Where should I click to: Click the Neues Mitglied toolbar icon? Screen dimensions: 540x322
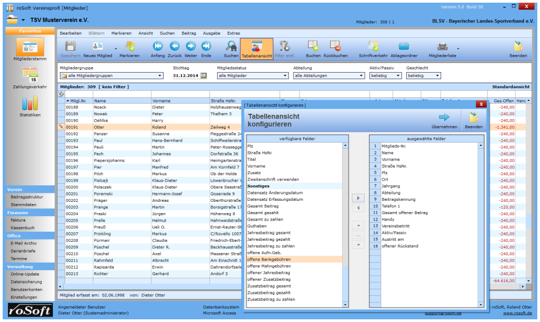[x=97, y=46]
